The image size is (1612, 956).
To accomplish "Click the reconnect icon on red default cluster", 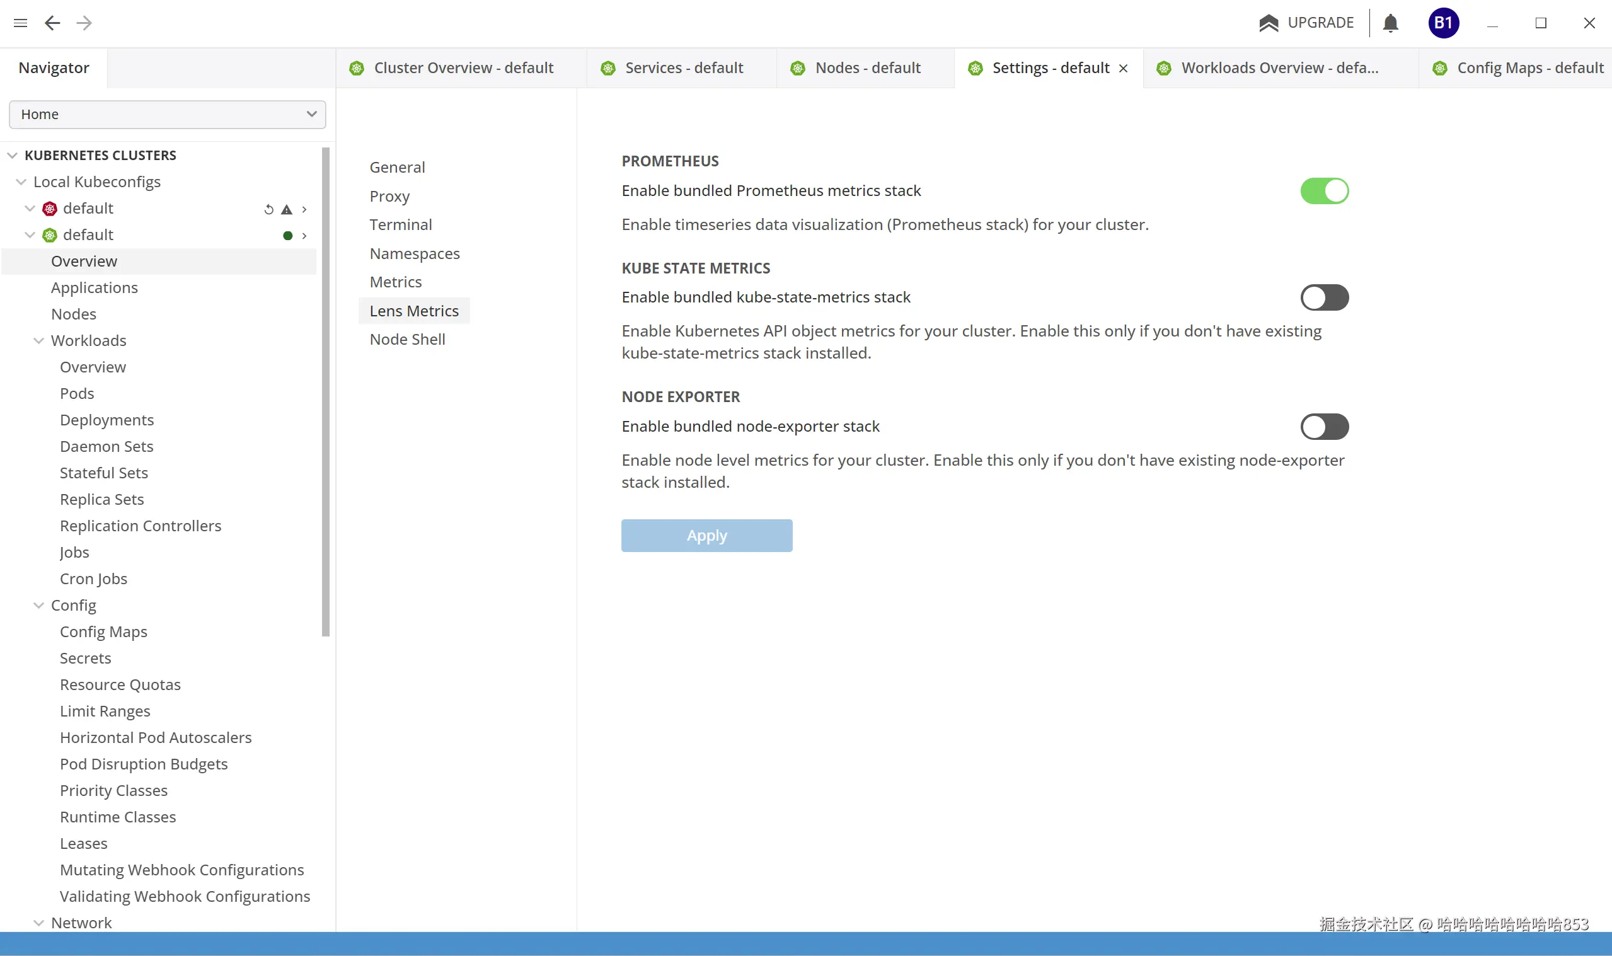I will (269, 209).
